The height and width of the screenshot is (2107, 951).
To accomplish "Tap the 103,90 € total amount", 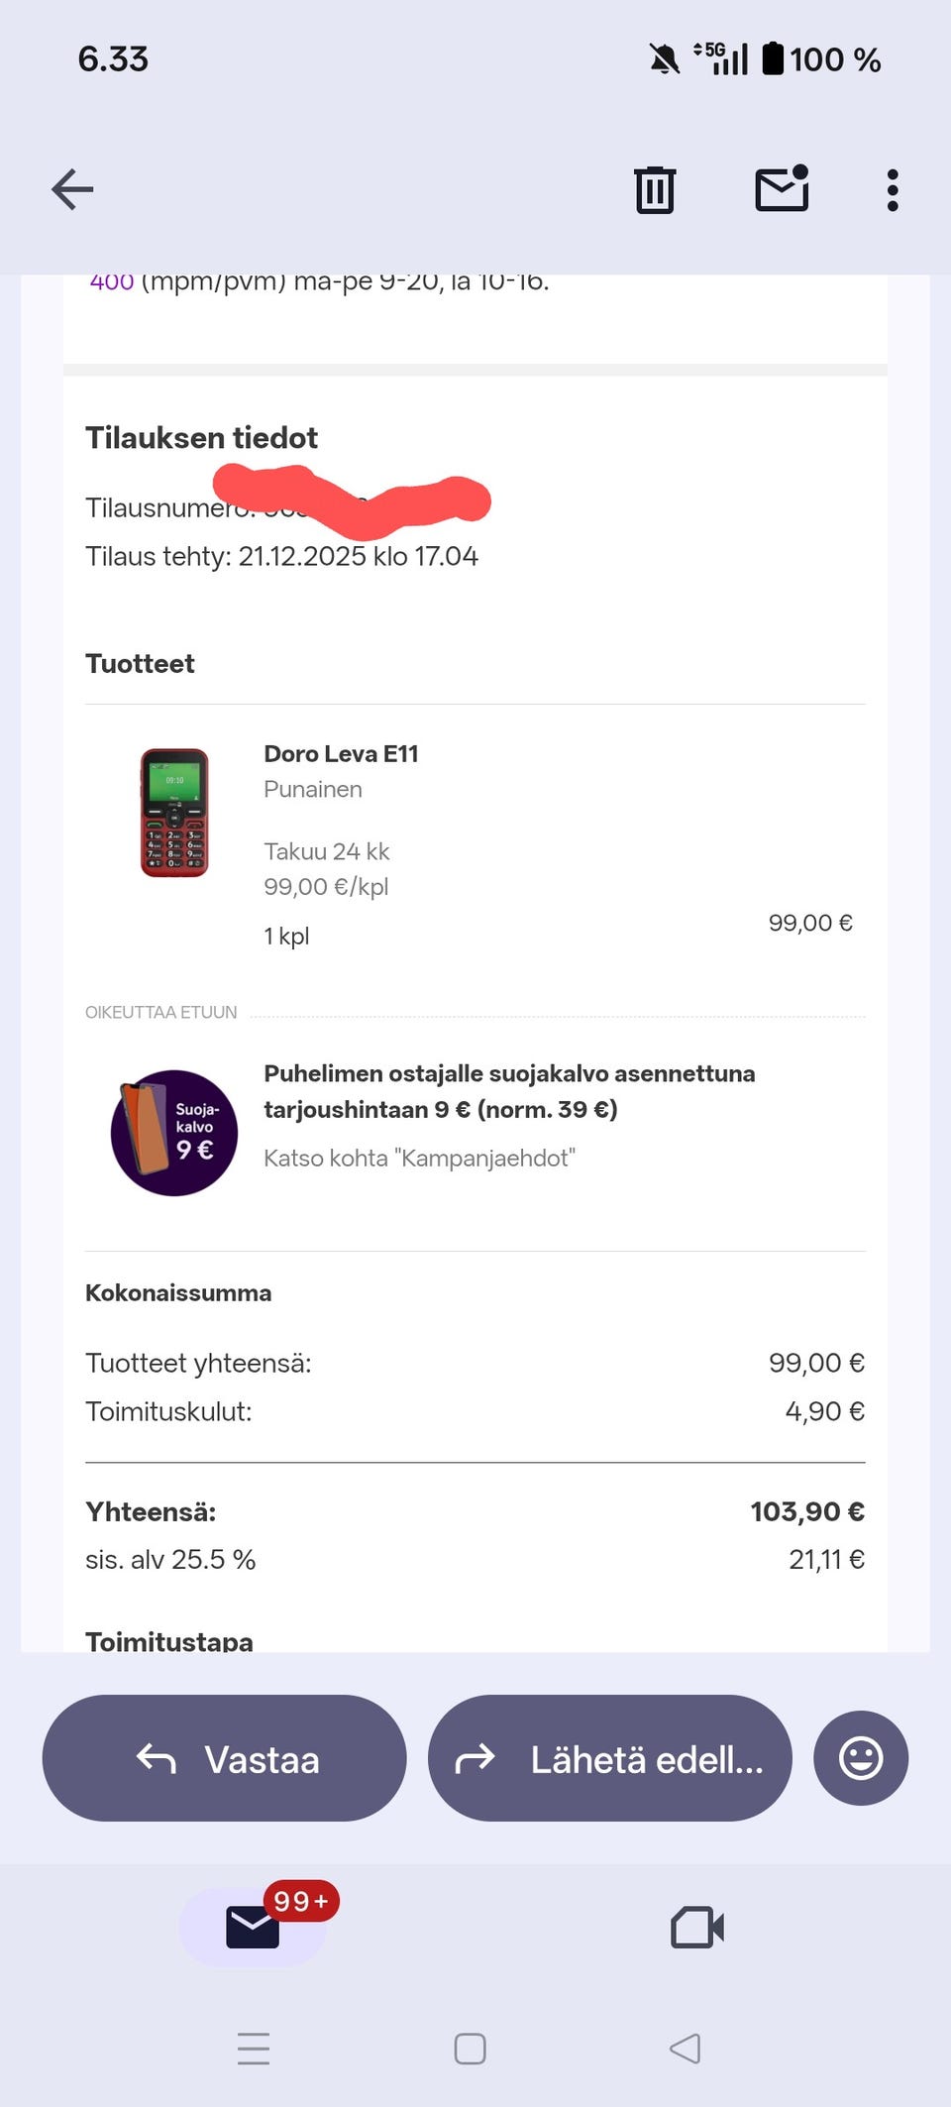I will coord(806,1511).
